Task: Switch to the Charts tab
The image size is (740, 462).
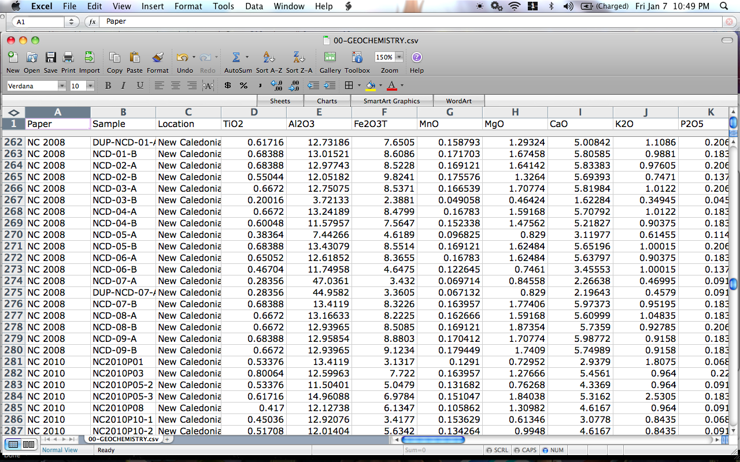Action: click(x=327, y=101)
